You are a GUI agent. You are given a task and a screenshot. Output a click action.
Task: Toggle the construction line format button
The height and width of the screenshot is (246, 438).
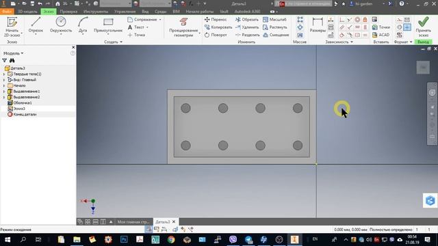[x=400, y=20]
